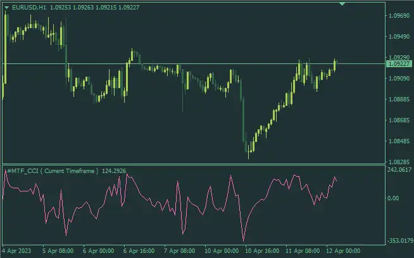414x258 pixels.
Task: Click the deepest trough of pink CCI line
Action: pos(243,240)
